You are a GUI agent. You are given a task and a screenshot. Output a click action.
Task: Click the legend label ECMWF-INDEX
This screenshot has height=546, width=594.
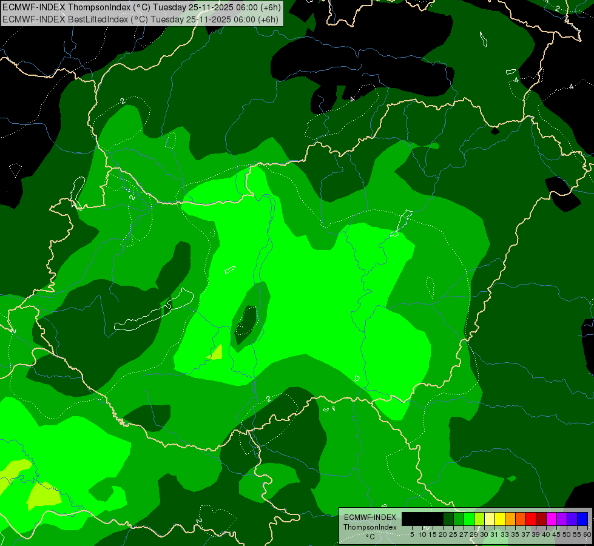coord(370,517)
